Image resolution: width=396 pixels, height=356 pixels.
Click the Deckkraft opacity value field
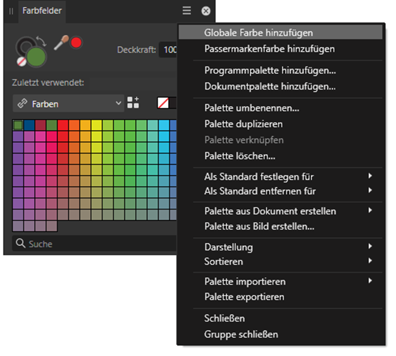click(x=168, y=50)
